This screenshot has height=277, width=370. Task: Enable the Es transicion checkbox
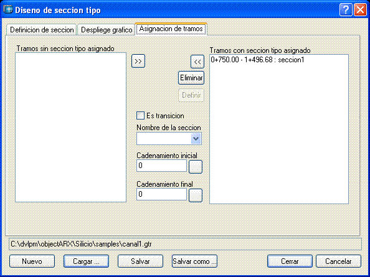click(140, 116)
